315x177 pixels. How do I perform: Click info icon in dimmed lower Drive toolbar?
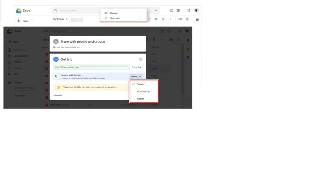pos(178,39)
